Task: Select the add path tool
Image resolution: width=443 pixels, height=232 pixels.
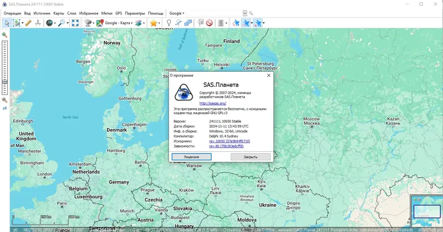Action: tap(178, 23)
